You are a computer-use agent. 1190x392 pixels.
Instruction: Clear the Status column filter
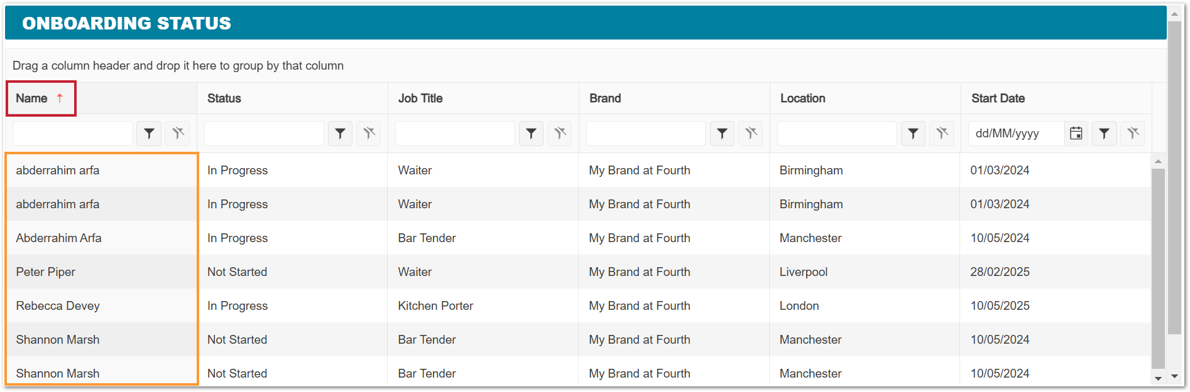369,134
